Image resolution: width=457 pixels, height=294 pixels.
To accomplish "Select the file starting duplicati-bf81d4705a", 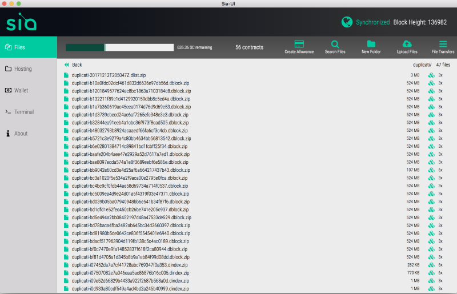I will tap(131, 257).
